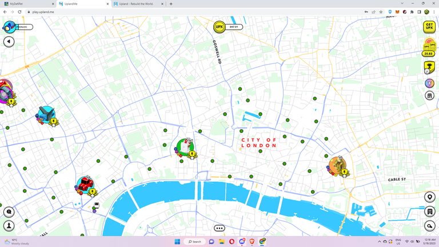
Task: Open the chat/help bubble icon
Action: (x=9, y=212)
